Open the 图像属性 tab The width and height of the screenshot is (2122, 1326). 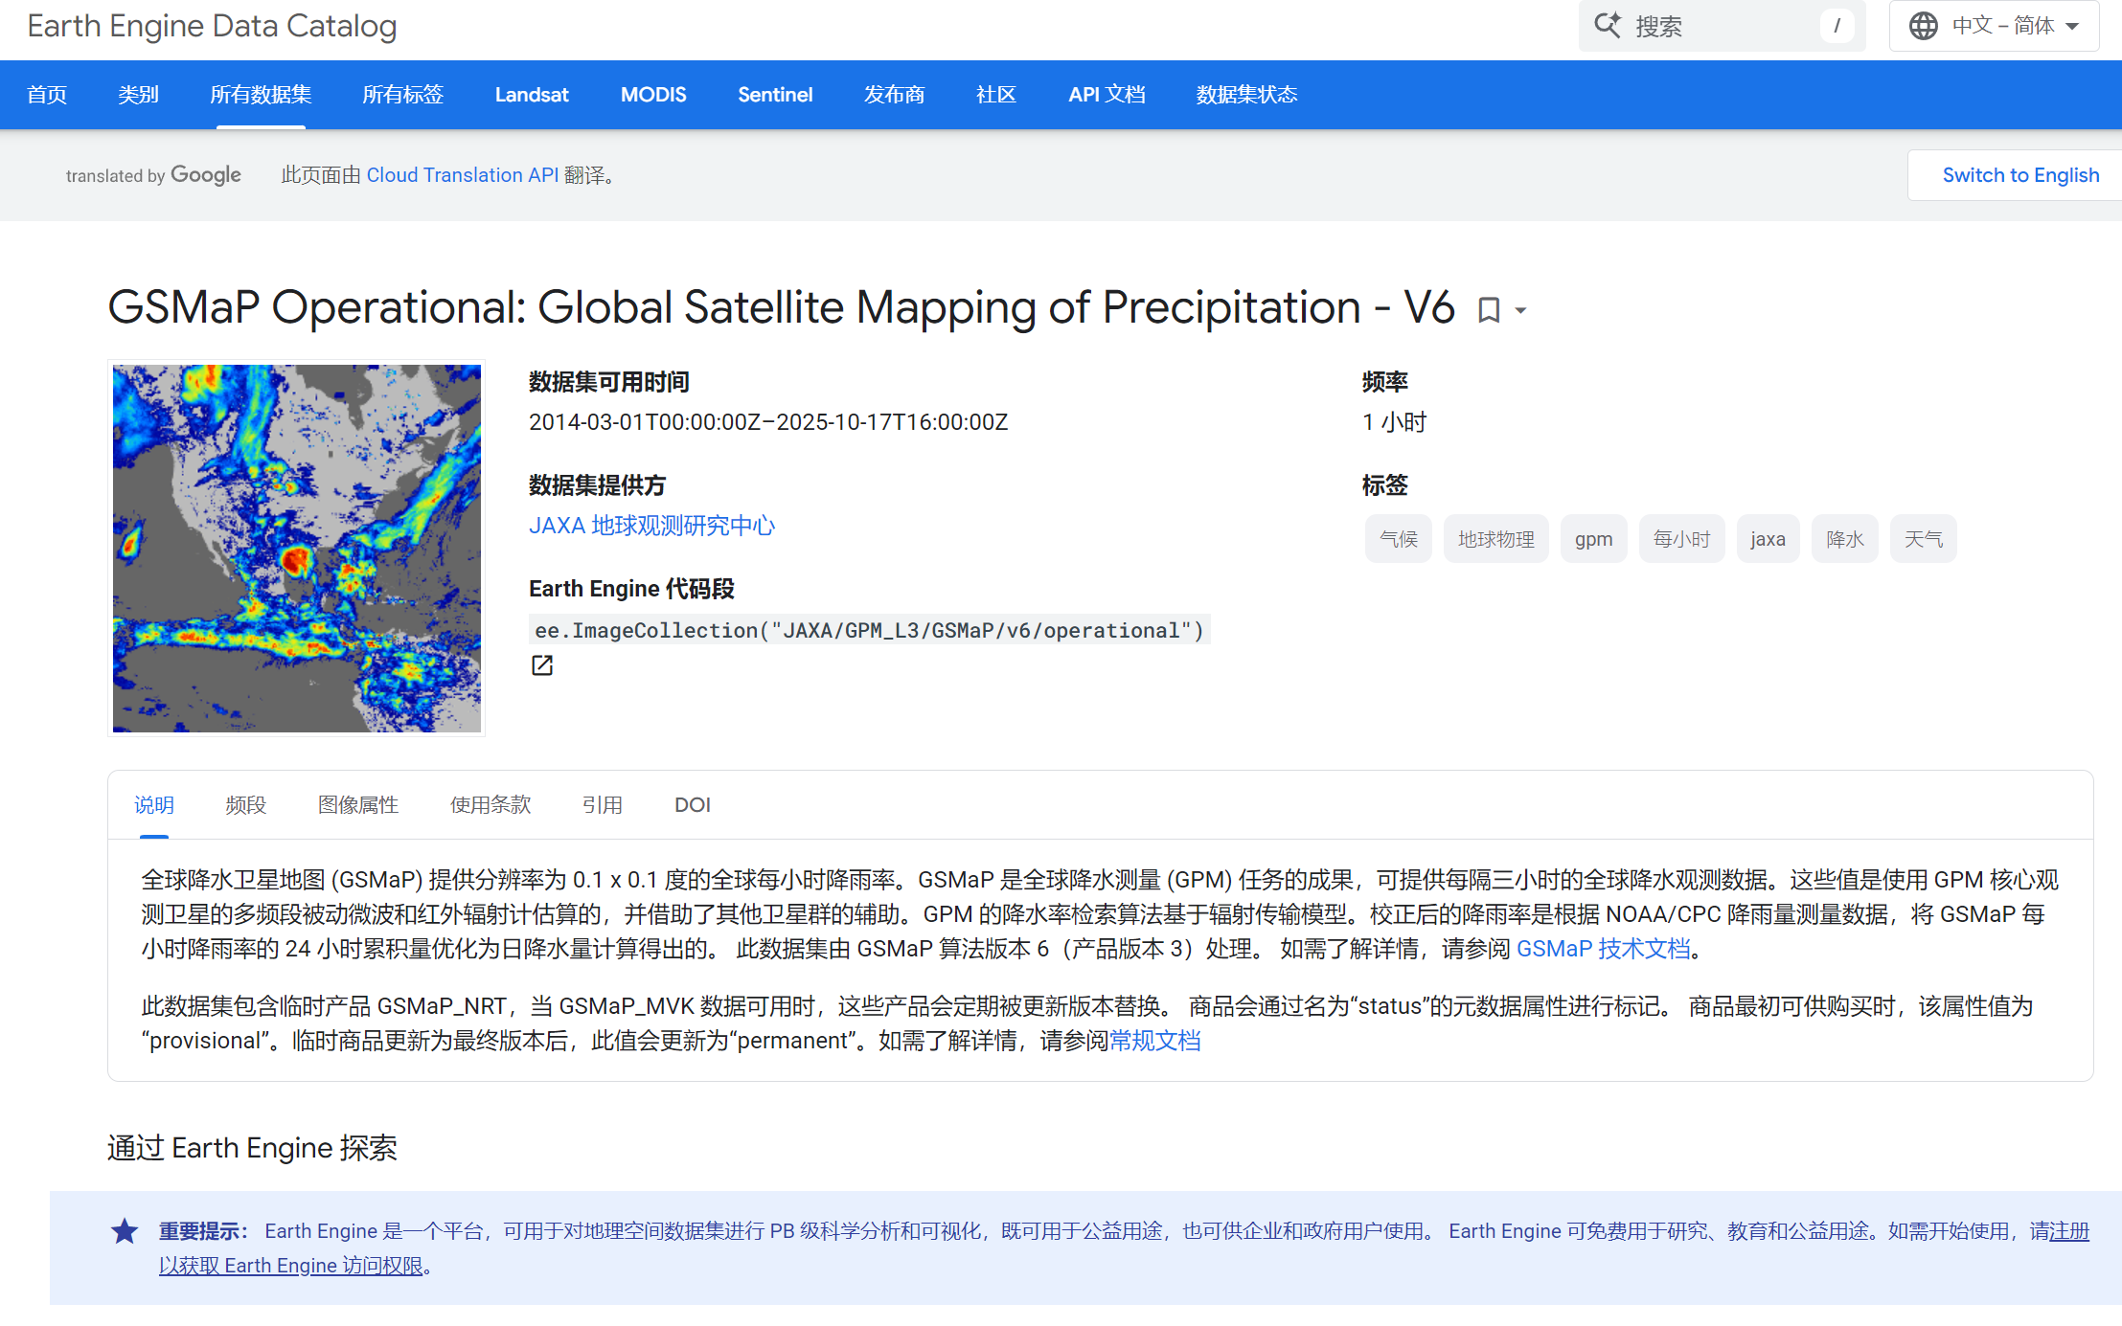[357, 805]
